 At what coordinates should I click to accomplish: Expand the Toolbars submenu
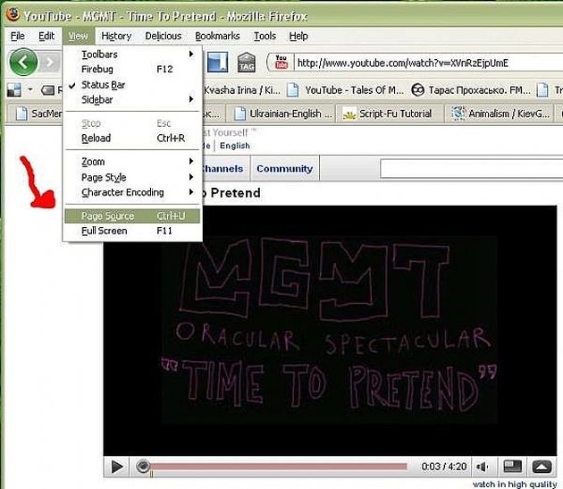pos(132,55)
